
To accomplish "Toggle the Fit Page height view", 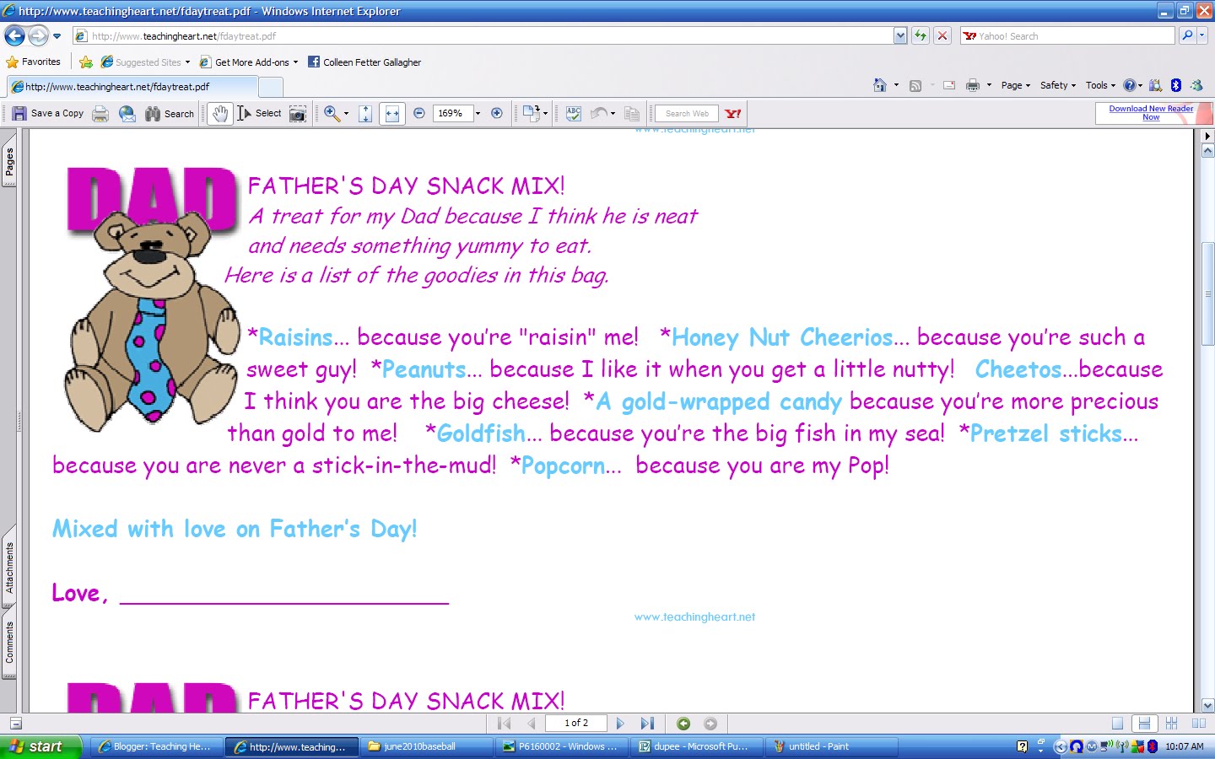I will coord(365,114).
